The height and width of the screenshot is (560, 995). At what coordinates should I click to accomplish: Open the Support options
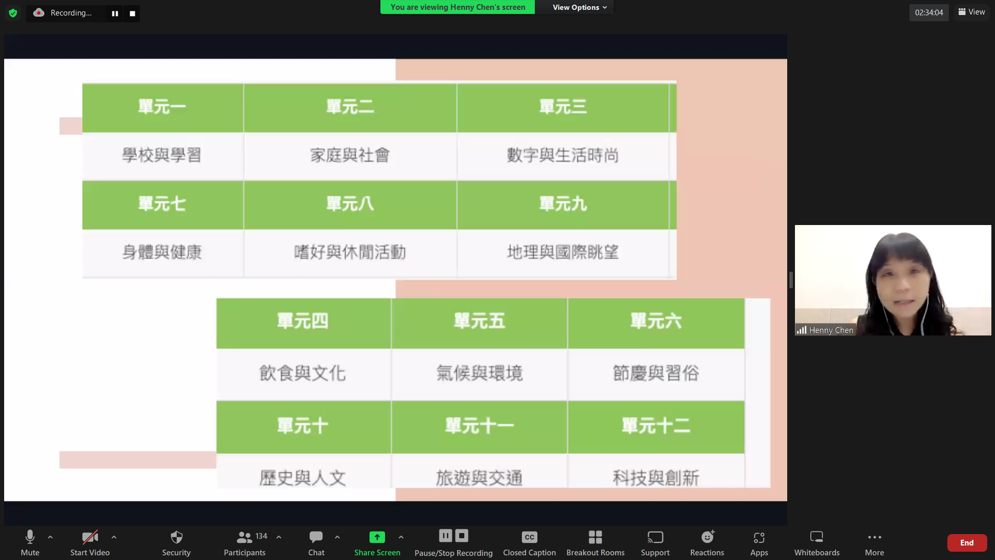pyautogui.click(x=655, y=542)
